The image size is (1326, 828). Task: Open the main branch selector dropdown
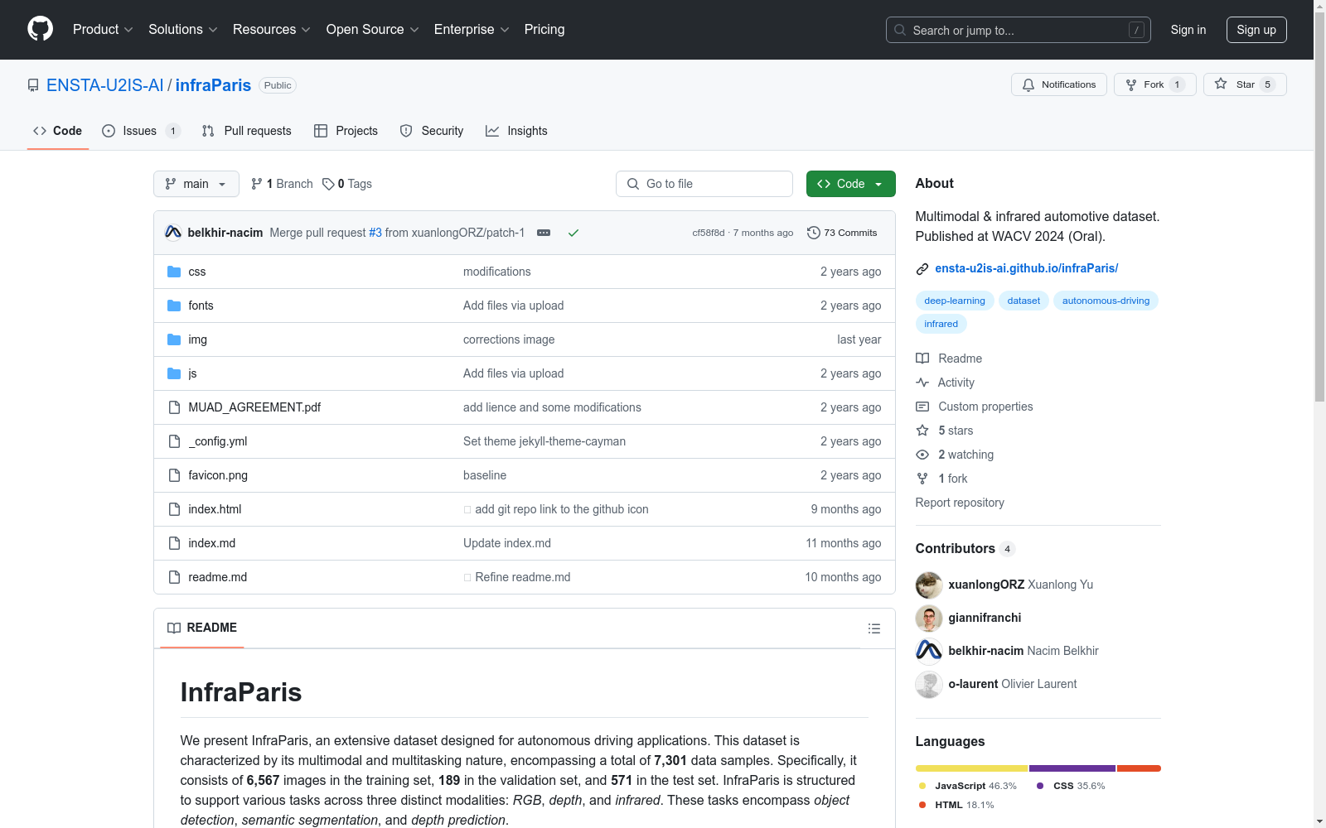[x=196, y=184]
